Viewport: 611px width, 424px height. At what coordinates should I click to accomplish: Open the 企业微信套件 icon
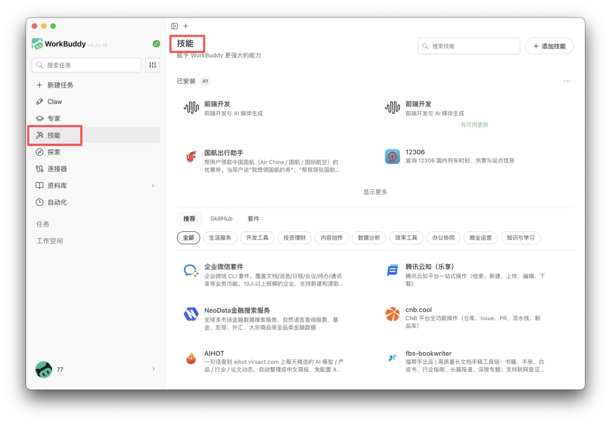click(x=191, y=270)
